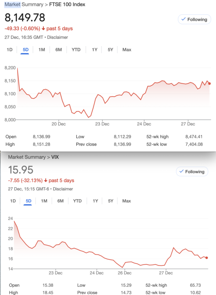
Task: Click the FTSE chart's red endpoint dot
Action: pos(209,84)
